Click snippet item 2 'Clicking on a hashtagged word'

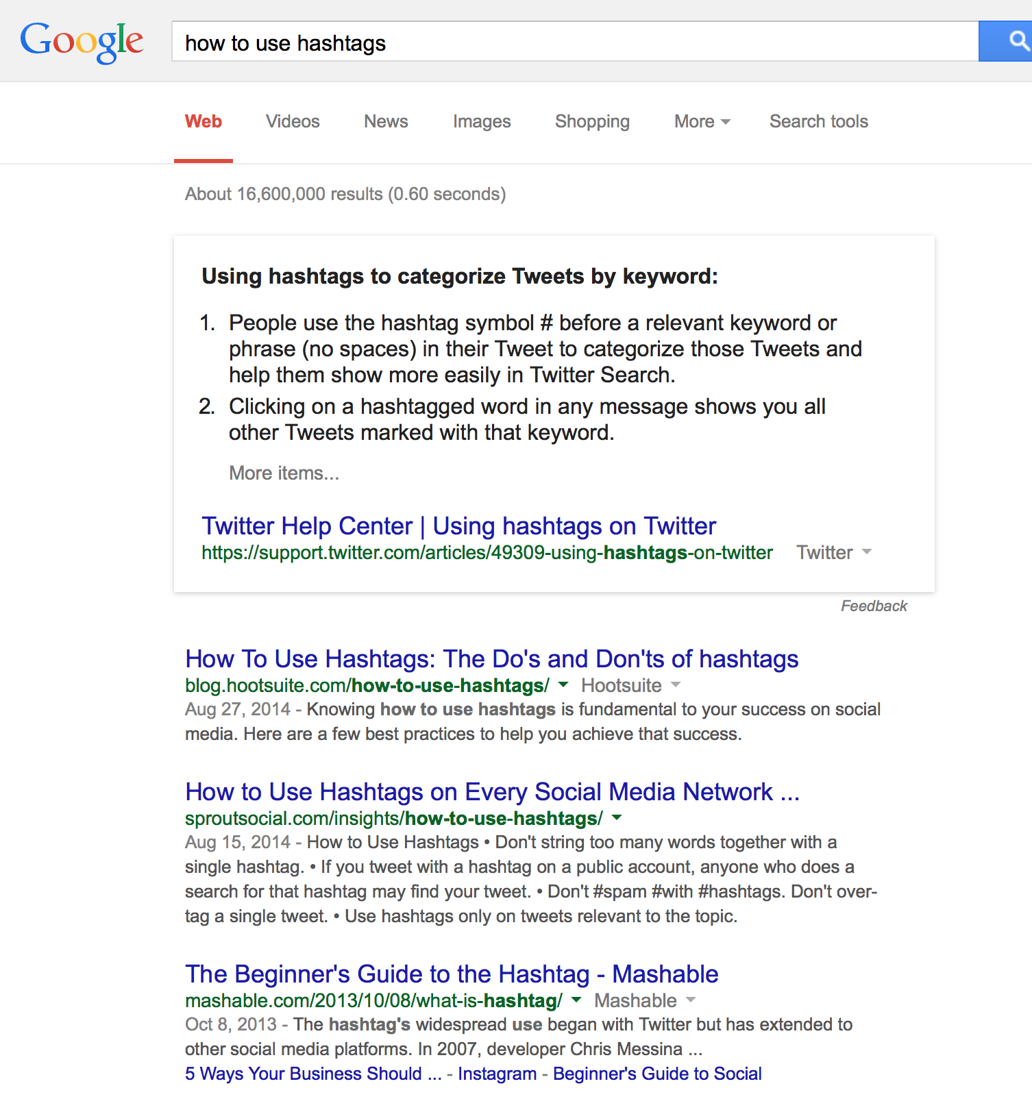[527, 419]
